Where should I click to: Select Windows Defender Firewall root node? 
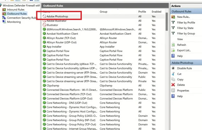click(21, 5)
